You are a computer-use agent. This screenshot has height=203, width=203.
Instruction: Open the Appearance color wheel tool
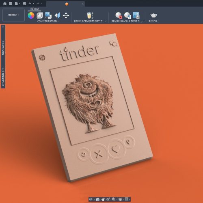(31, 15)
